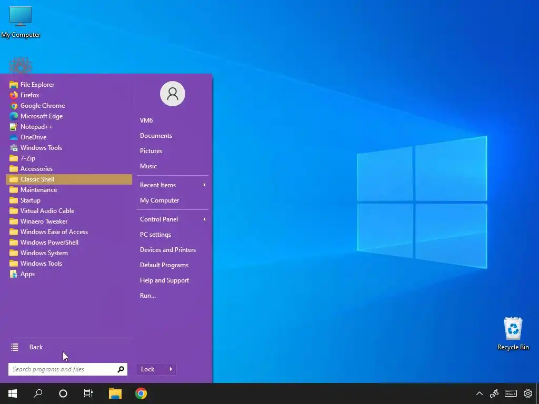Open PC settings
539x404 pixels.
pos(172,235)
